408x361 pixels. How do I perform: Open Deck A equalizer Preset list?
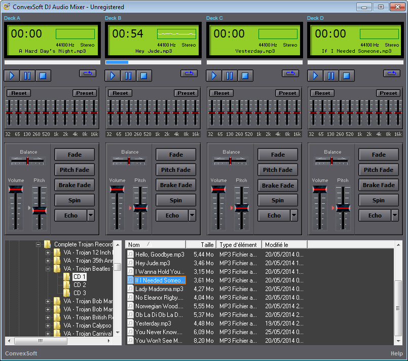pyautogui.click(x=85, y=93)
